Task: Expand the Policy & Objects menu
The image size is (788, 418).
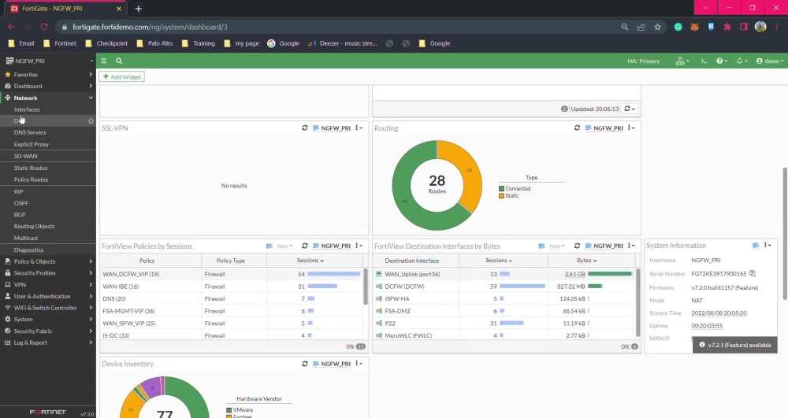Action: pyautogui.click(x=48, y=261)
